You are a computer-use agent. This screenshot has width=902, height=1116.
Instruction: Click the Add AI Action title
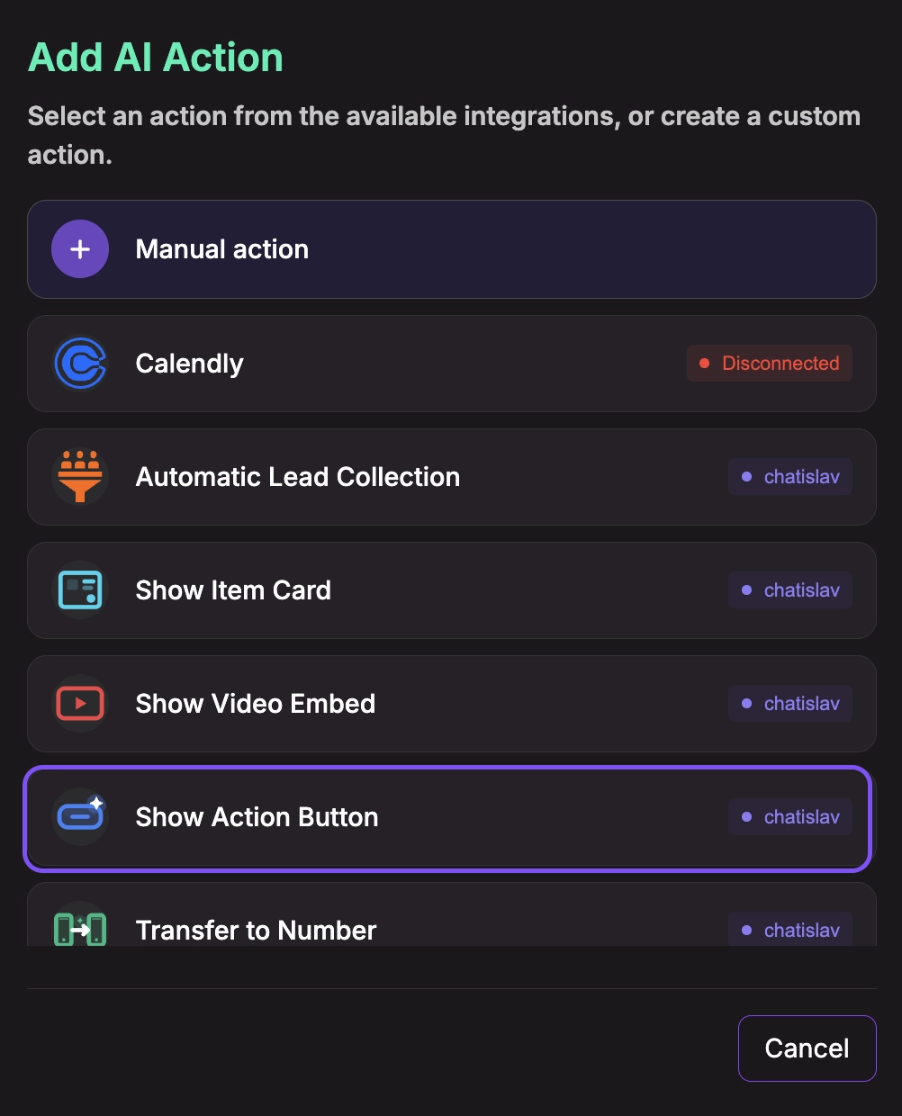pos(155,57)
